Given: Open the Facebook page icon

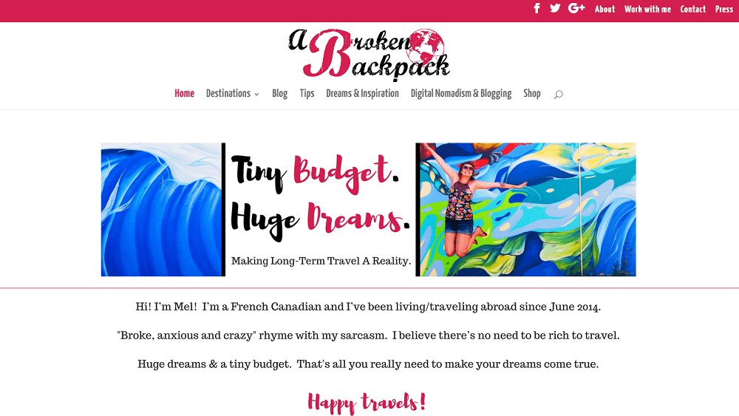Looking at the screenshot, I should tap(537, 8).
